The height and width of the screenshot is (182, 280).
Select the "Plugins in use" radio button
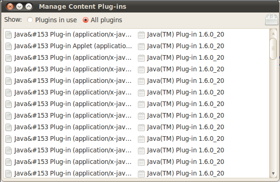tap(30, 20)
